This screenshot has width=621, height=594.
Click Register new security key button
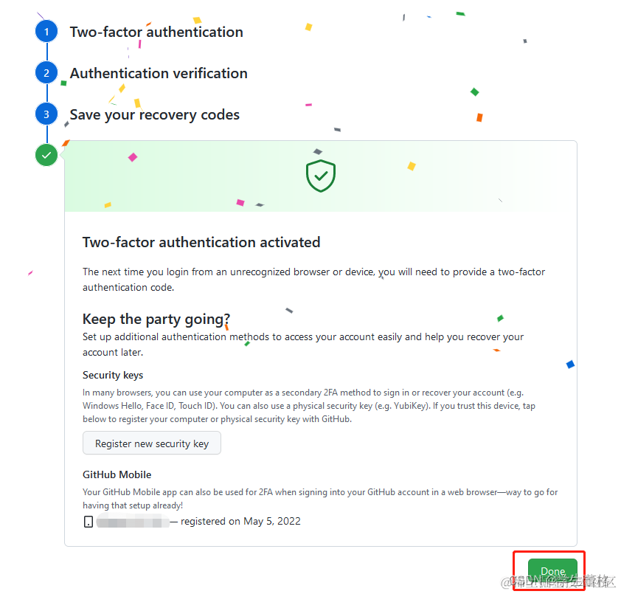pos(152,443)
